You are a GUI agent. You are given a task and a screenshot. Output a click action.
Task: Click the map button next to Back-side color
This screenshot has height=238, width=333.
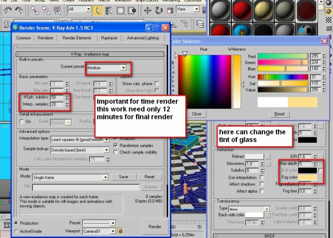coord(268,215)
